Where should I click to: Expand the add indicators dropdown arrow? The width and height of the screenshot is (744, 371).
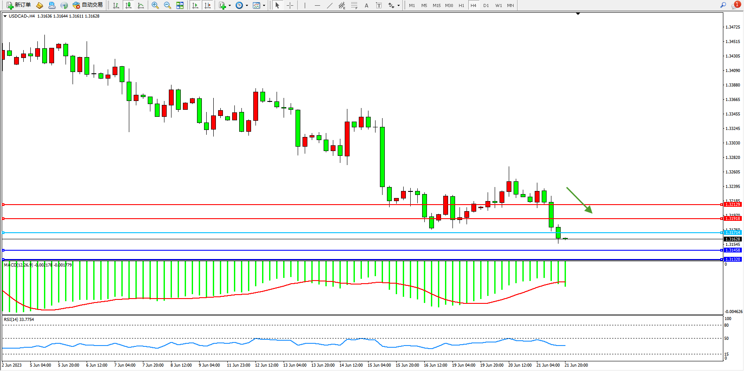tap(230, 6)
